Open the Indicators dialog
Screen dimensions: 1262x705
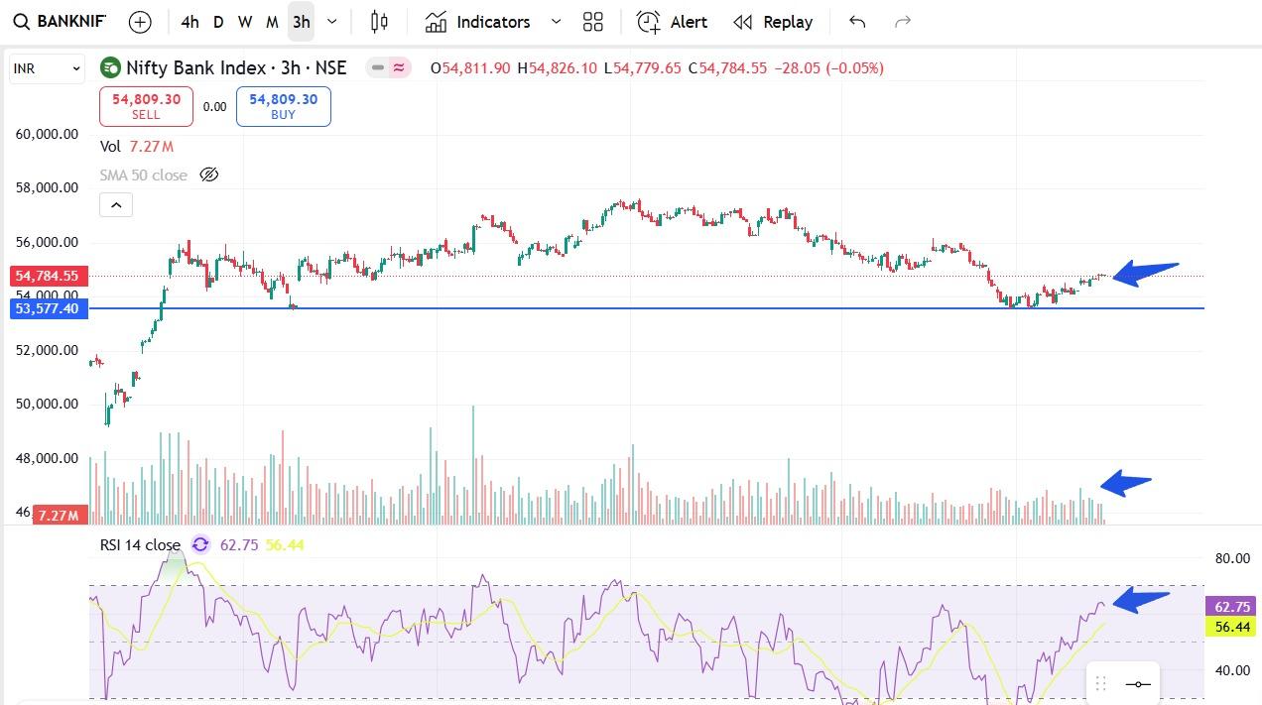477,22
